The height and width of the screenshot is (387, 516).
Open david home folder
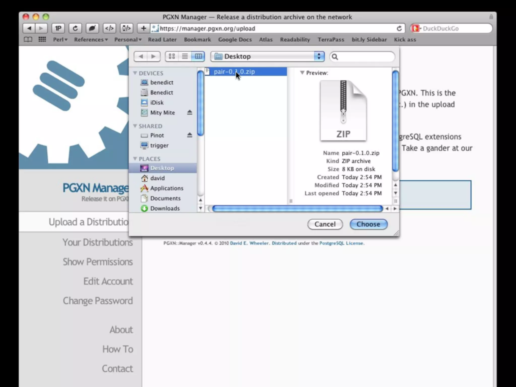157,178
